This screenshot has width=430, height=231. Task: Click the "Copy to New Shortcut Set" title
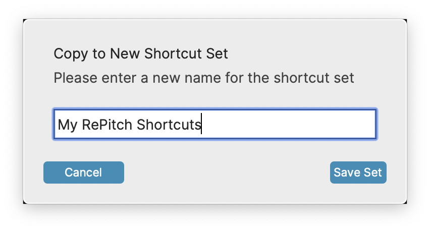141,53
